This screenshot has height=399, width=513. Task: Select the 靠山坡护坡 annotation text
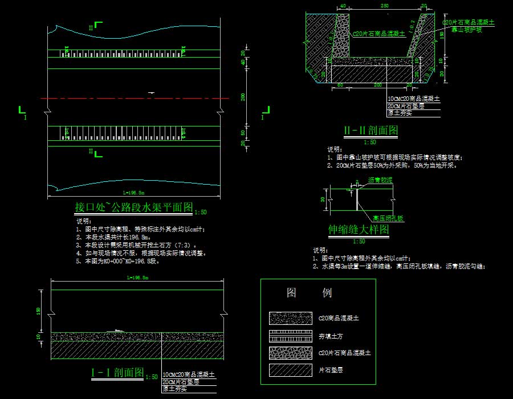tap(466, 29)
